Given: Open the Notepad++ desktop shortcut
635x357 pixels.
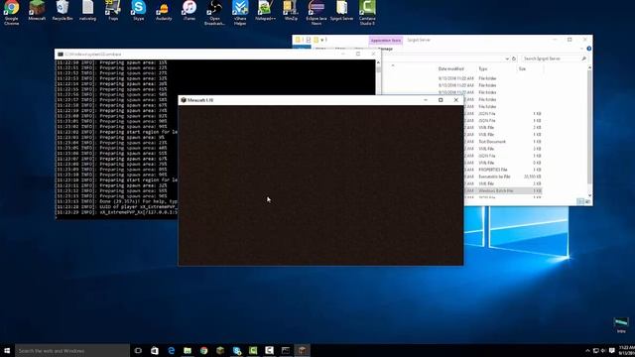Looking at the screenshot, I should pos(265,11).
